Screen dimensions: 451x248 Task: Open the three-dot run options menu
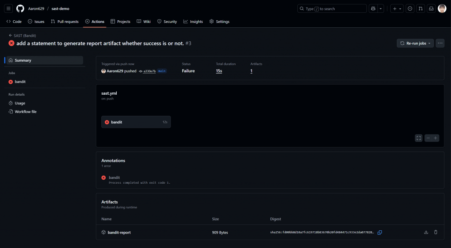tap(440, 43)
